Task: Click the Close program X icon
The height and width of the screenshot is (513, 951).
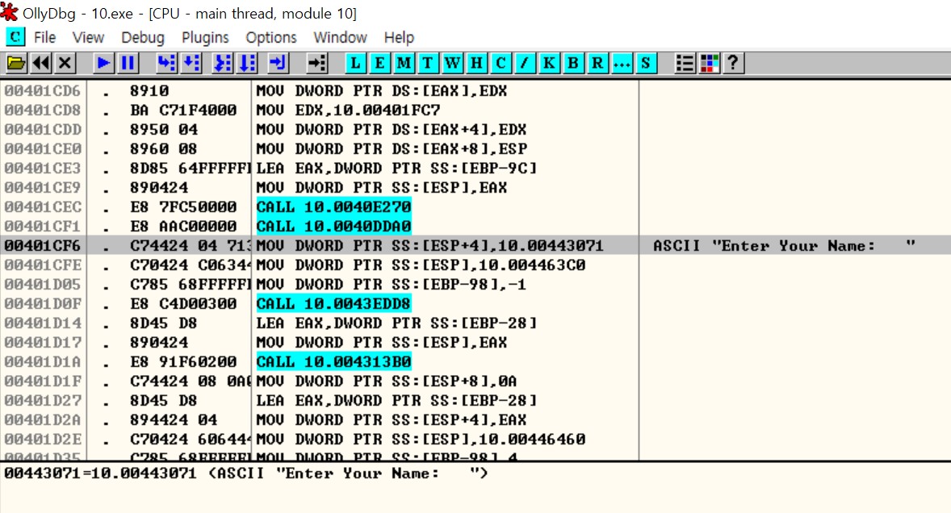Action: point(65,63)
